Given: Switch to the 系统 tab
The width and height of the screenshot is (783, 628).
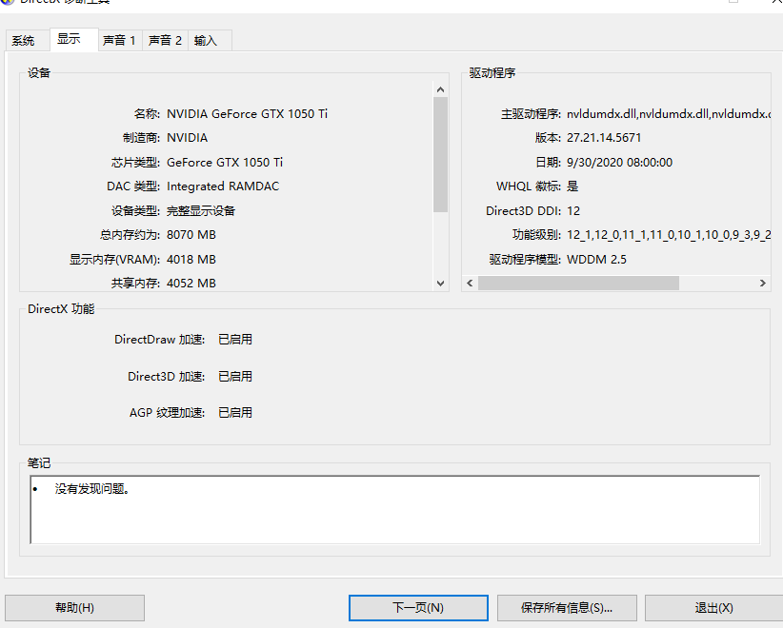Looking at the screenshot, I should pyautogui.click(x=28, y=40).
